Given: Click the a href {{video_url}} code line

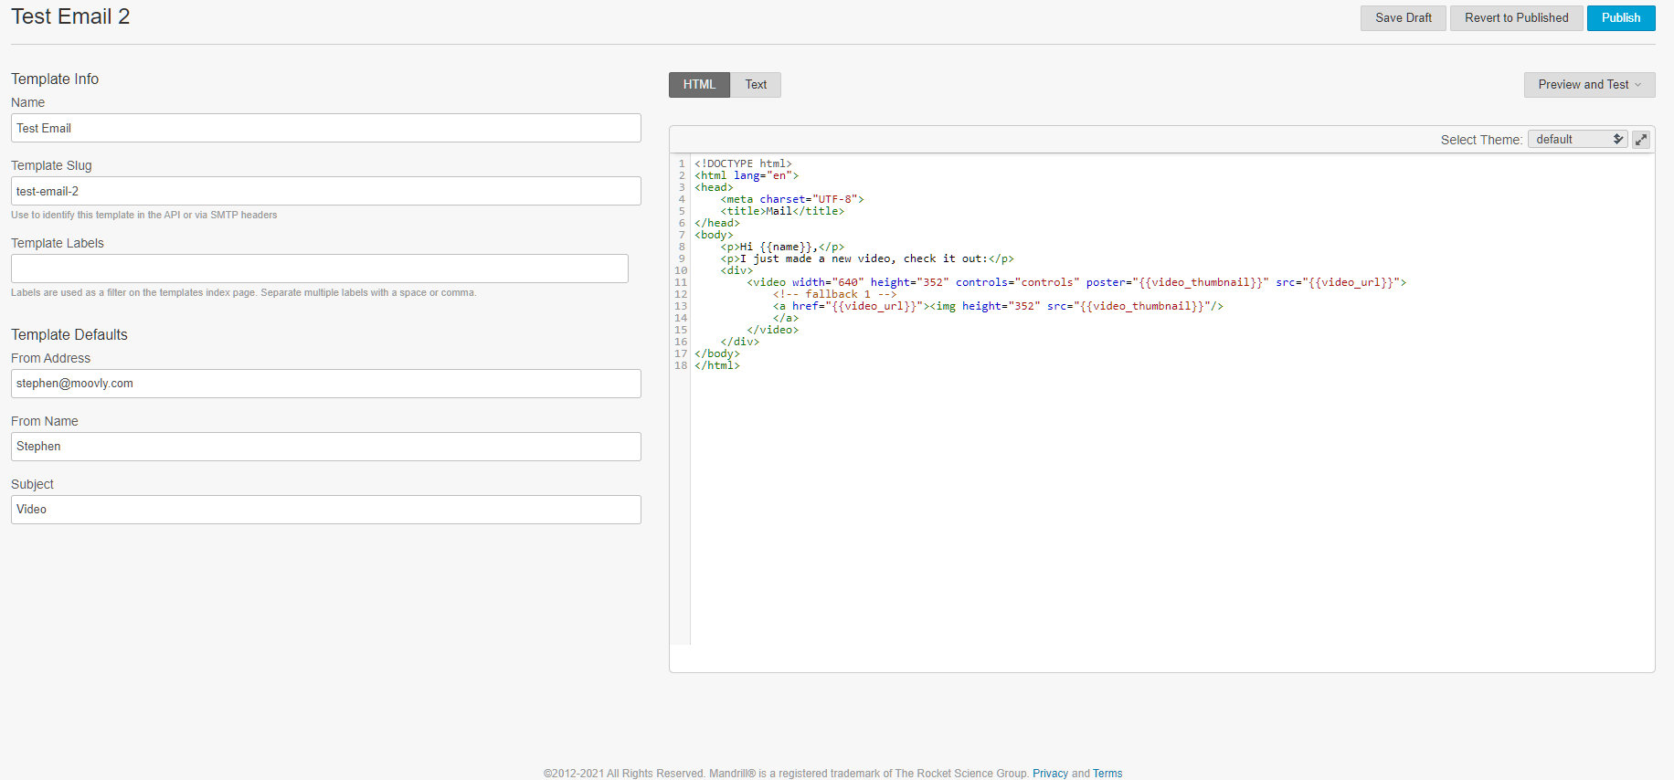Looking at the screenshot, I should (x=998, y=306).
